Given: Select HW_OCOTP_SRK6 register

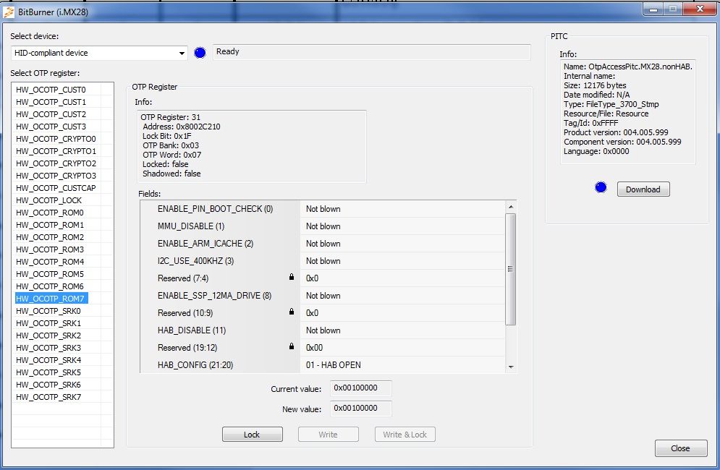Looking at the screenshot, I should [x=48, y=385].
